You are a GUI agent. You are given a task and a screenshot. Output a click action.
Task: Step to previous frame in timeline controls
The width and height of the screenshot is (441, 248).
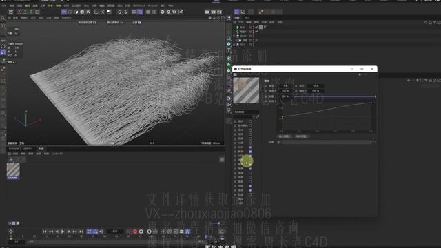pos(57,231)
